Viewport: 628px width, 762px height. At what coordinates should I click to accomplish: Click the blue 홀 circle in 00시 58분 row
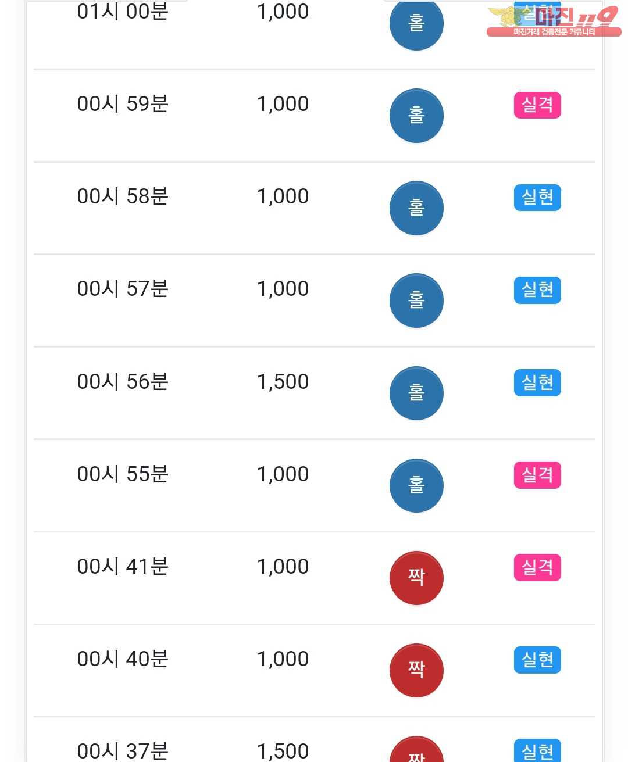coord(416,208)
